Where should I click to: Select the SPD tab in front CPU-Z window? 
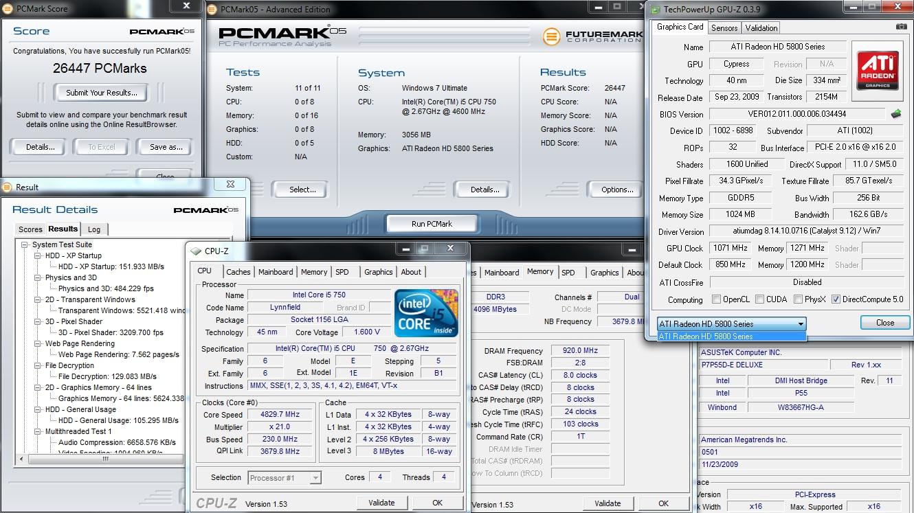pos(342,272)
